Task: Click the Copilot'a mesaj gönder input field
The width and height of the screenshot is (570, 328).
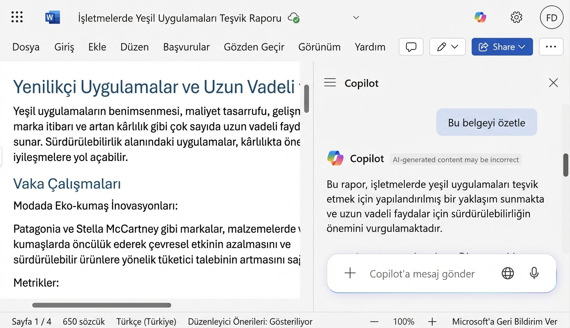Action: [422, 273]
